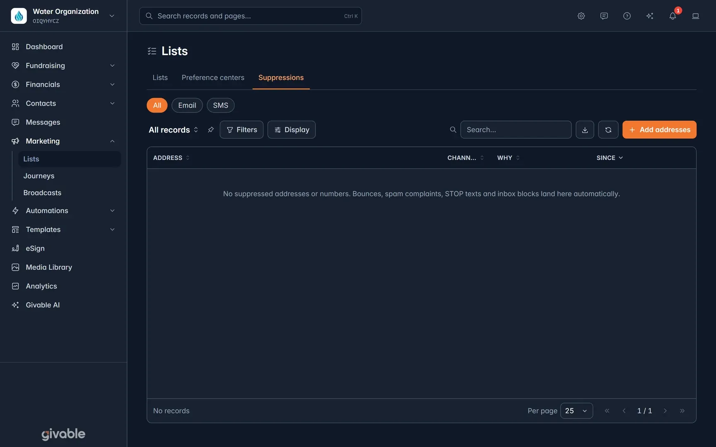Select the SMS channel filter pill

[x=220, y=105]
